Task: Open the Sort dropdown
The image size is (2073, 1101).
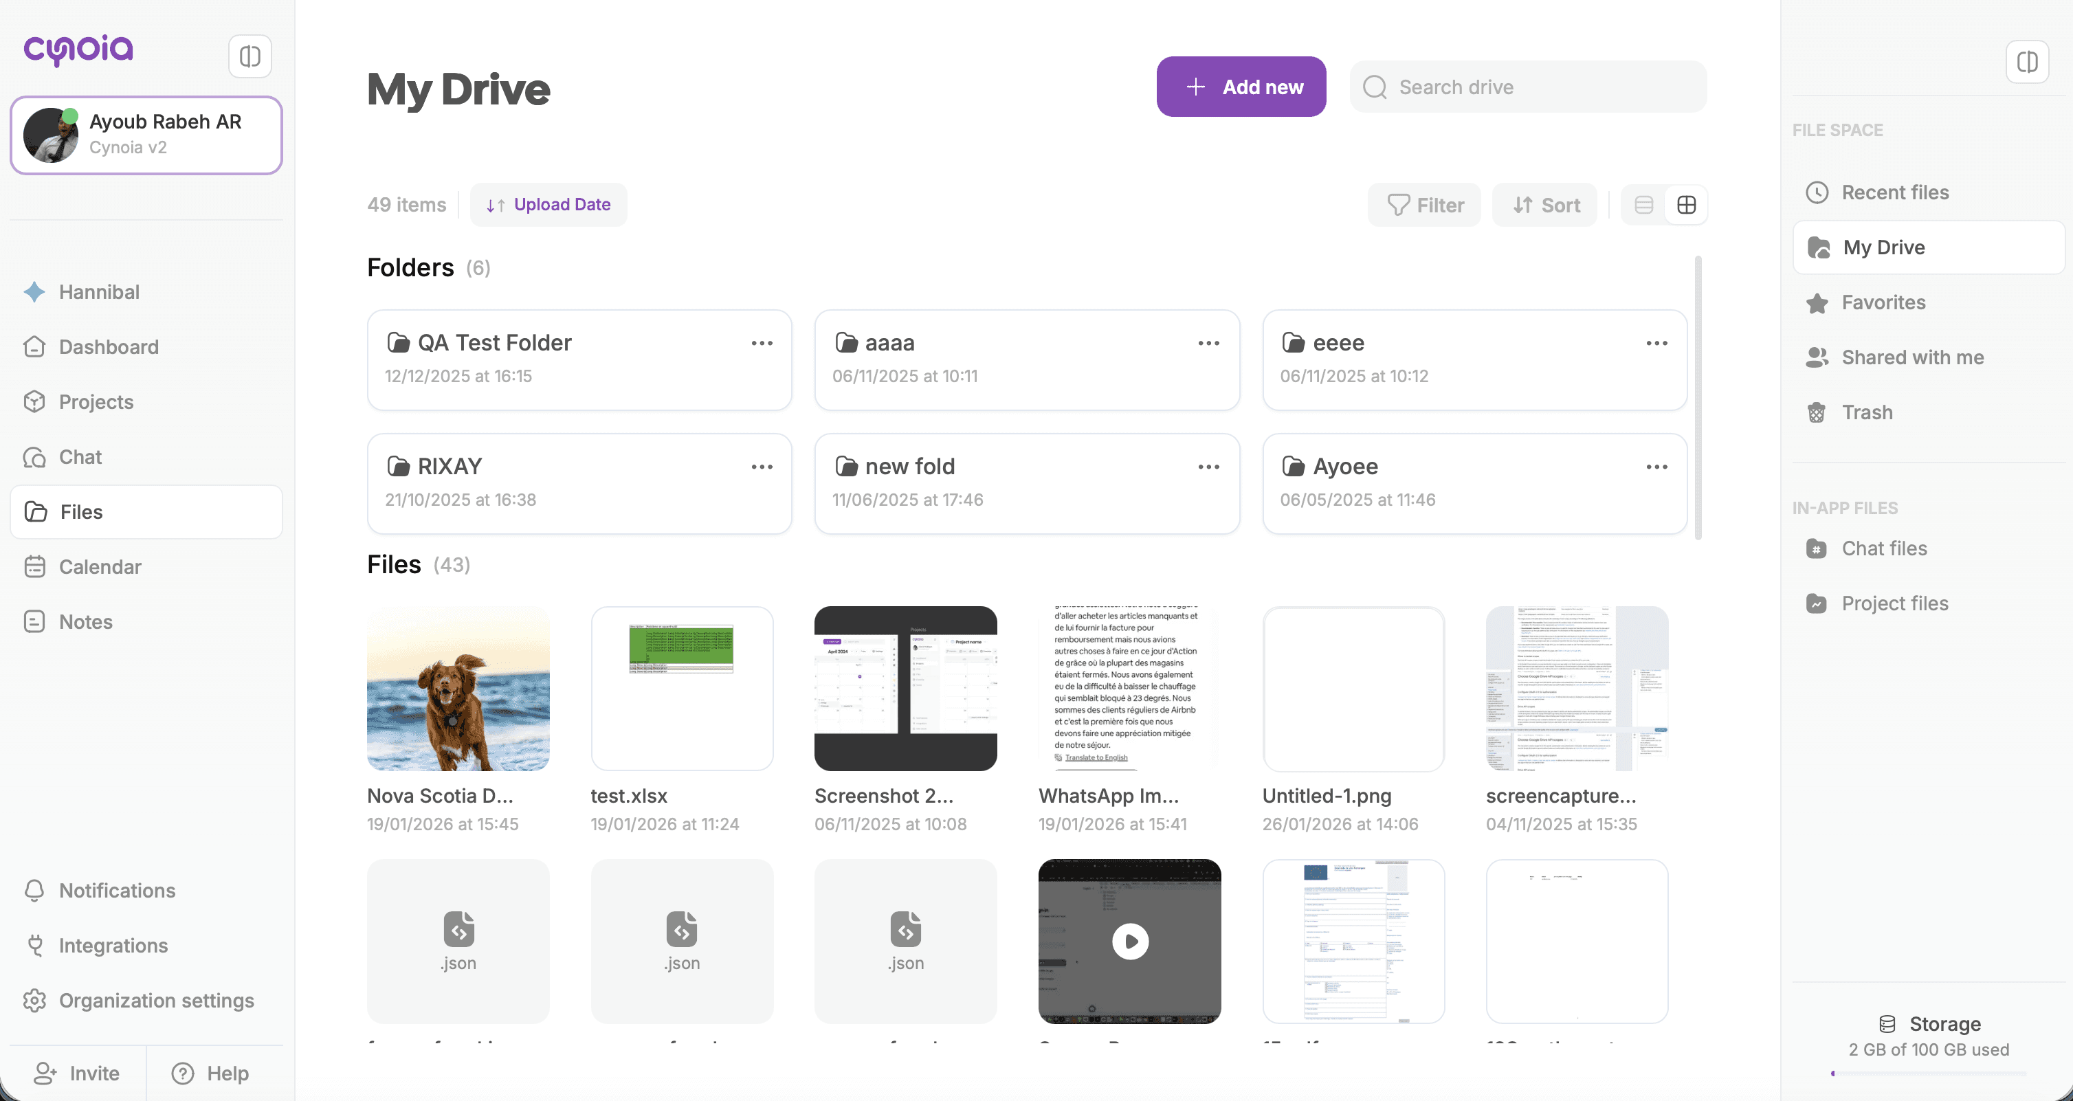Action: [1544, 205]
